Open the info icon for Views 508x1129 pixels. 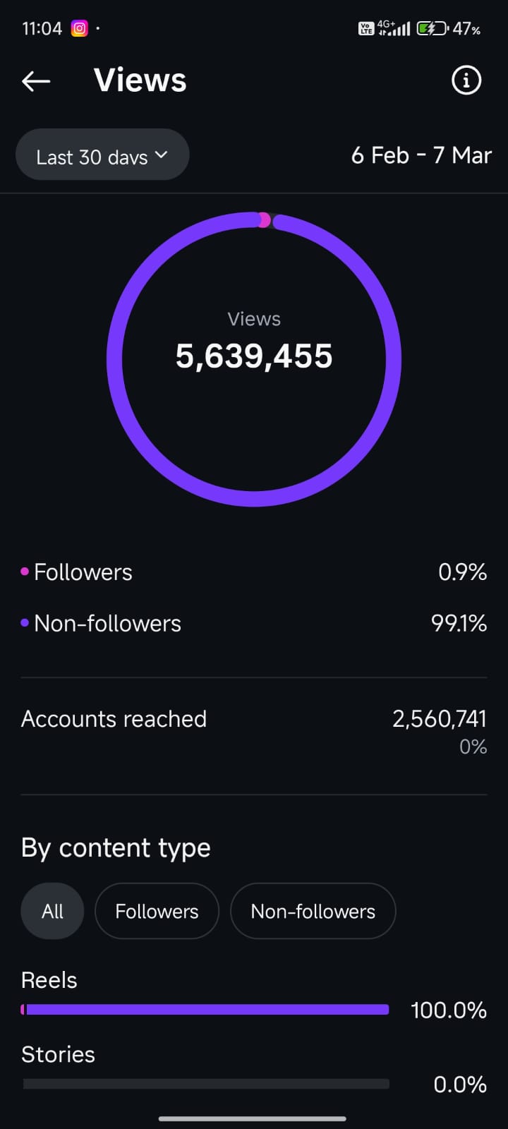(466, 80)
